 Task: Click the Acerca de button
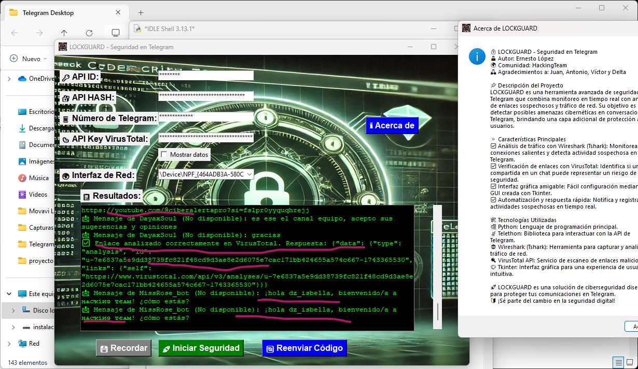tap(392, 125)
